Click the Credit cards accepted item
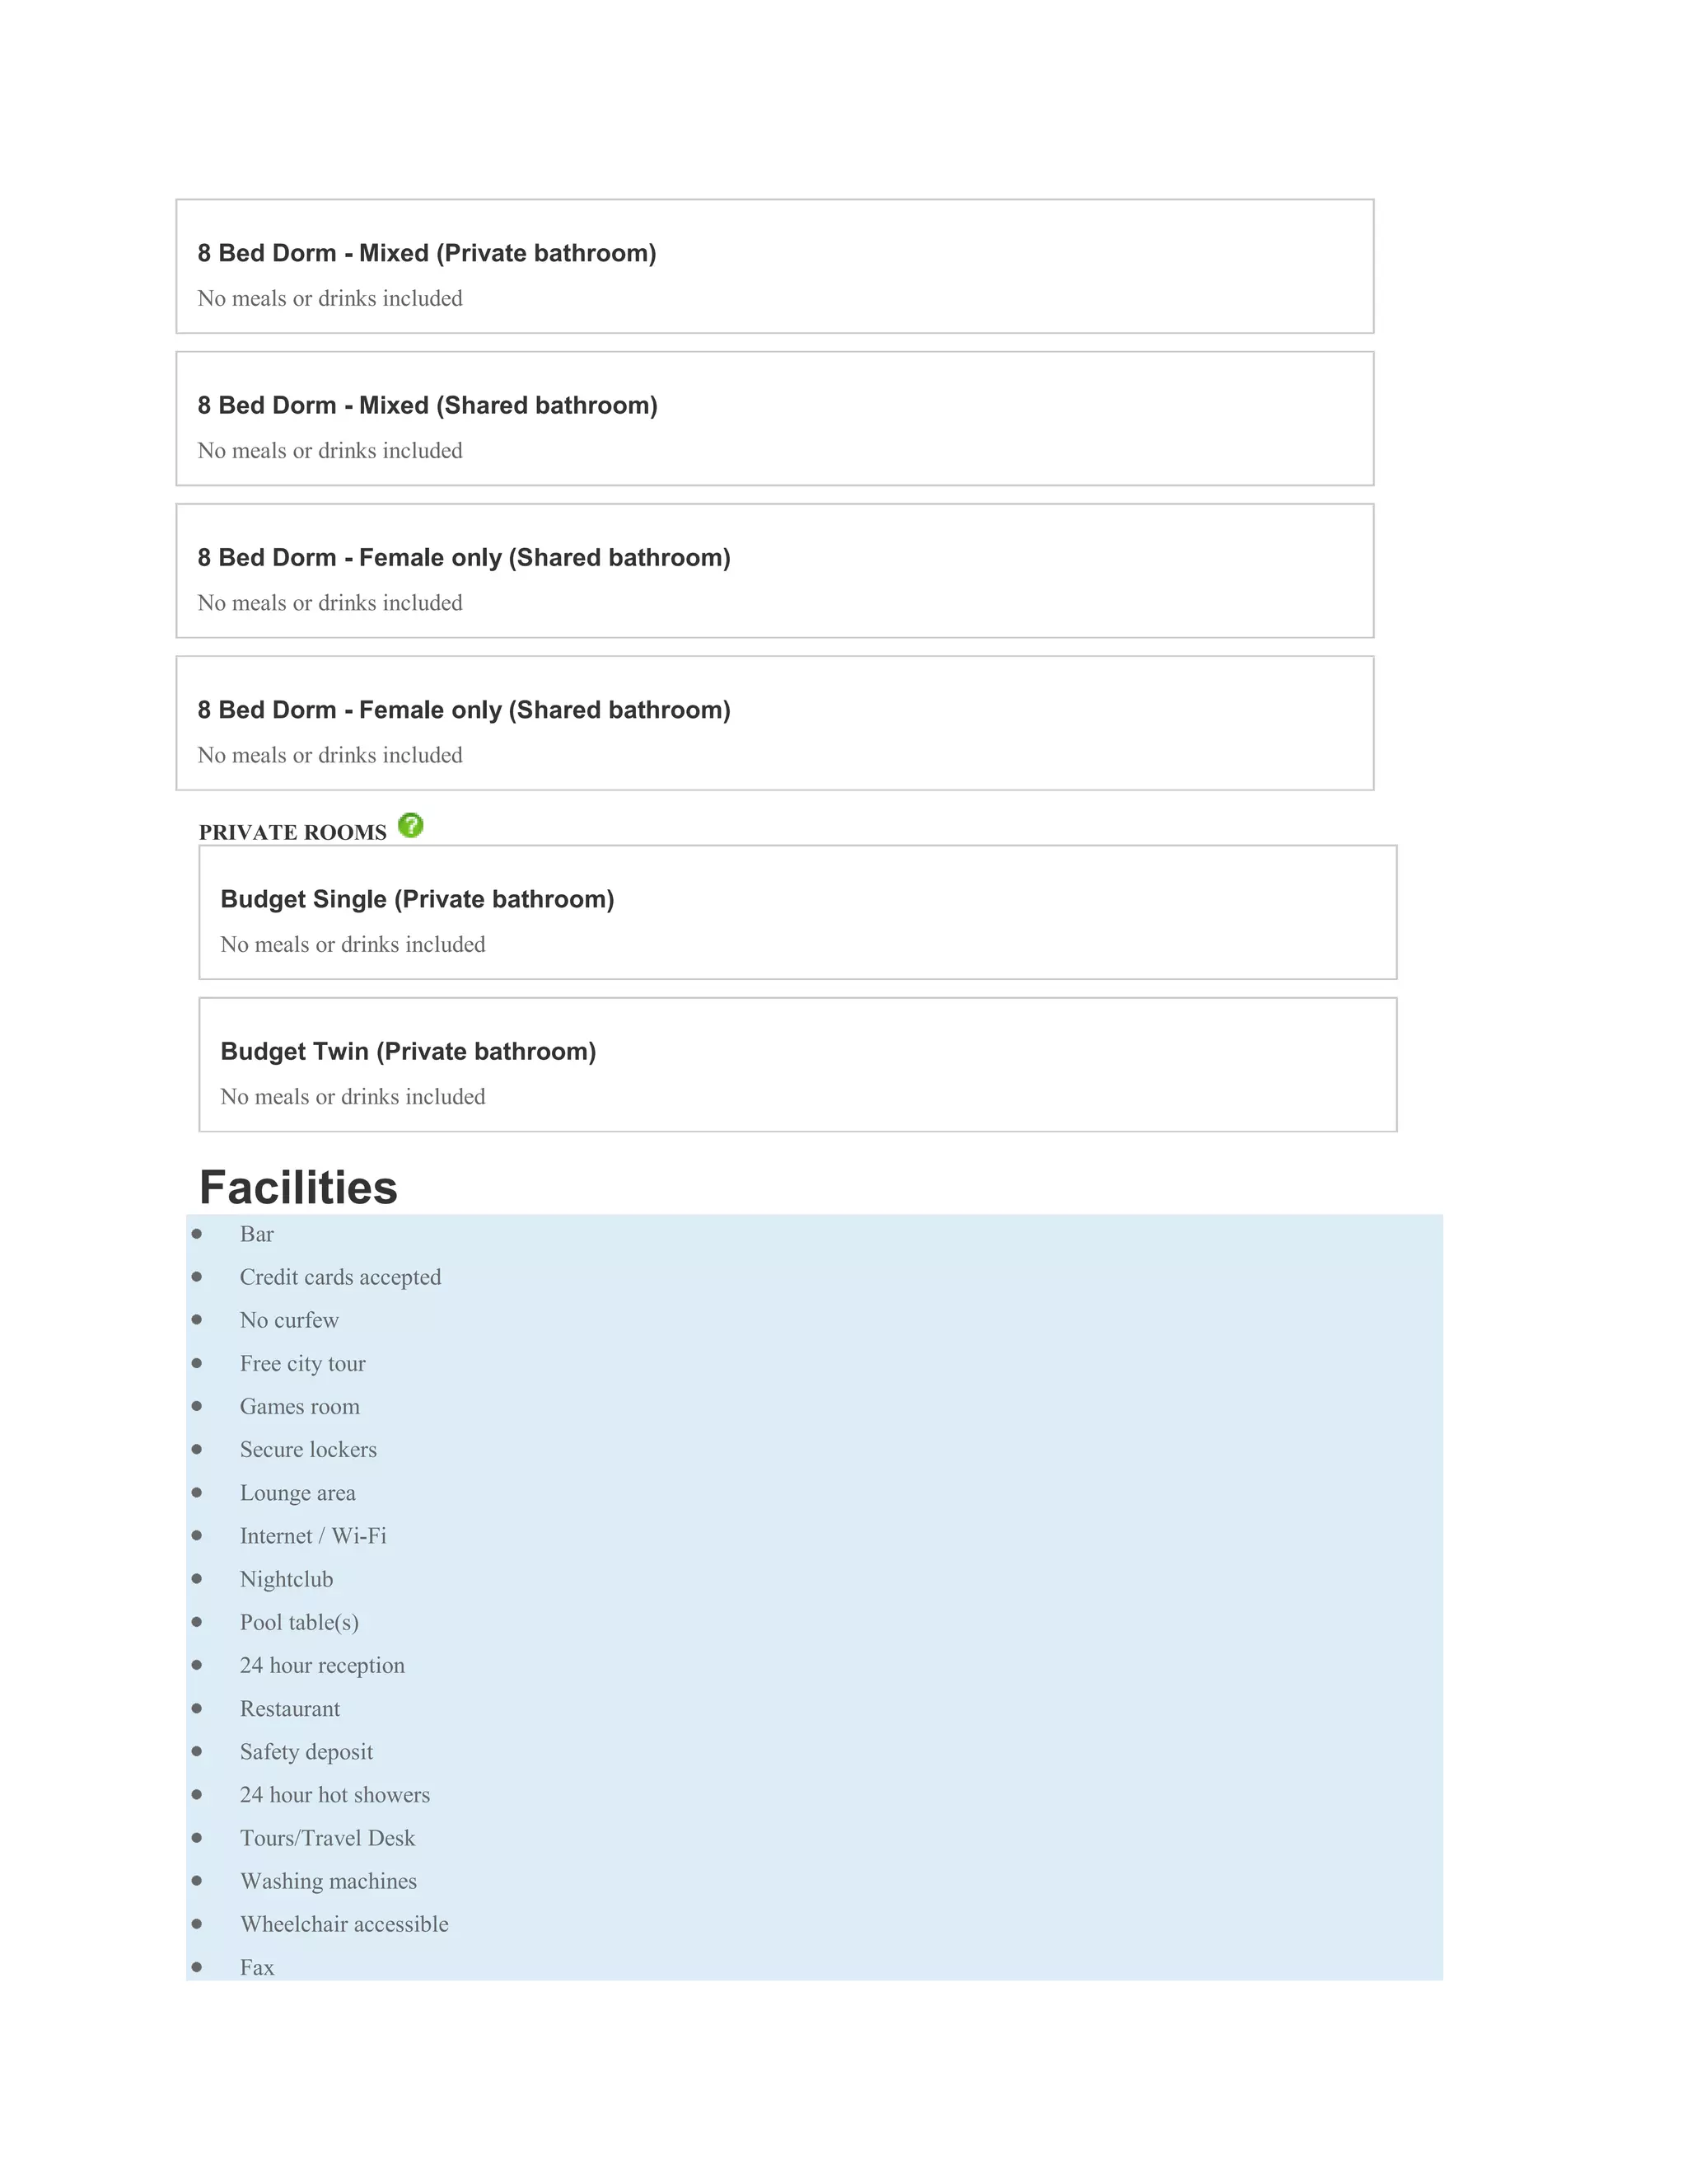 point(340,1277)
